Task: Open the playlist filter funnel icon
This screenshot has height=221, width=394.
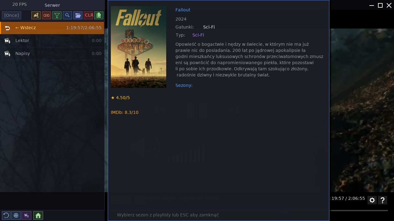Action: (x=57, y=15)
